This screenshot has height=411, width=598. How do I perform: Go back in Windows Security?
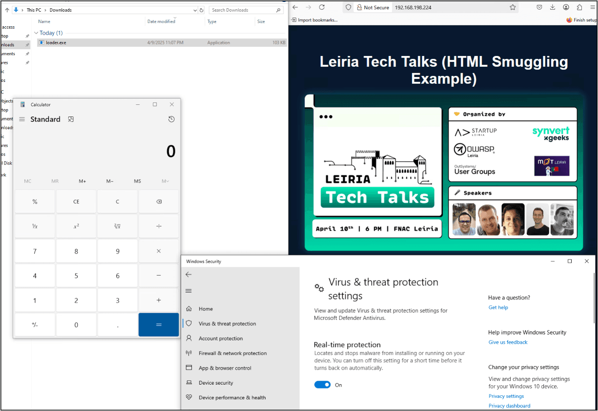click(189, 275)
